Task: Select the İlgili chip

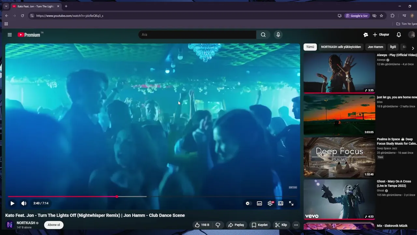Action: pos(393,47)
